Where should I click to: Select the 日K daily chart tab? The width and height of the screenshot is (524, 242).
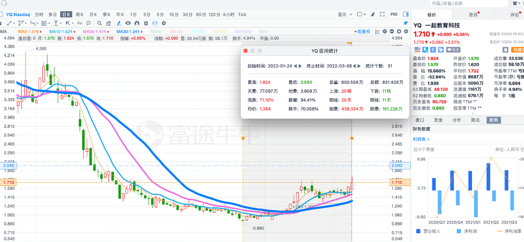pos(66,14)
